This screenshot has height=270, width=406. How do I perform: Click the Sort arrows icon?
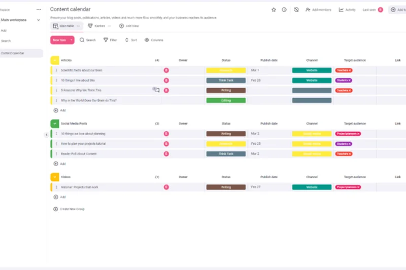pos(127,40)
